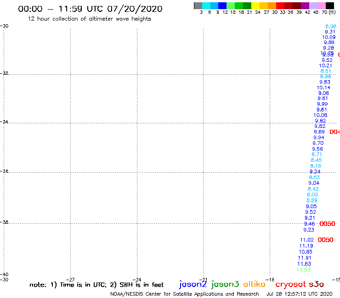Screen dimensions: 340x298
Task: Click the wave height value 10.14
Action: [323, 88]
